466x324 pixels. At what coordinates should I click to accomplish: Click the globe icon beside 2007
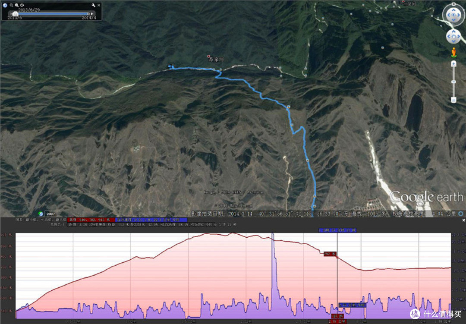point(41,214)
